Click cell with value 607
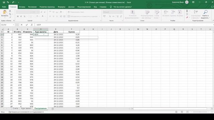 pyautogui.click(x=17, y=34)
